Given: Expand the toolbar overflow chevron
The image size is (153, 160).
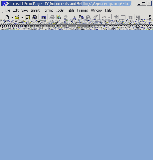Looking at the screenshot, I should click(150, 17).
